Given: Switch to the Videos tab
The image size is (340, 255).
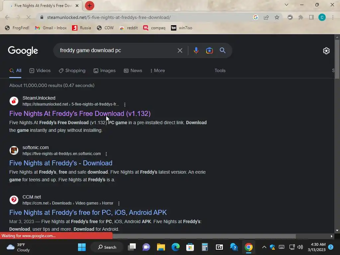Looking at the screenshot, I should pyautogui.click(x=40, y=71).
